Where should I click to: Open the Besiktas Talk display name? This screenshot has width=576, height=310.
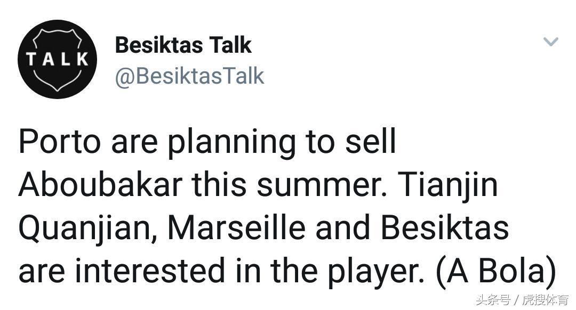[x=182, y=45]
